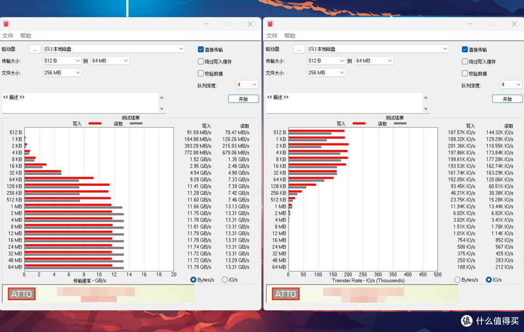Click drive browse '...' button in right window
Image resolution: width=524 pixels, height=332 pixels.
coord(299,49)
